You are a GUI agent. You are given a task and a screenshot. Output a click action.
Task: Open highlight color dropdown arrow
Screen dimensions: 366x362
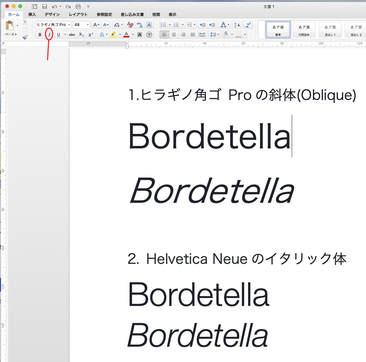pos(120,35)
